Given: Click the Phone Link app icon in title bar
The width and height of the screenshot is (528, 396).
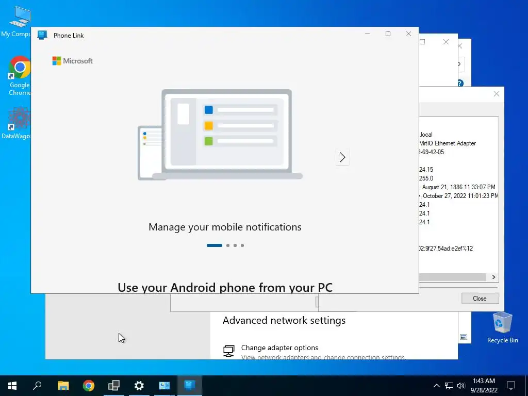Looking at the screenshot, I should (x=42, y=35).
